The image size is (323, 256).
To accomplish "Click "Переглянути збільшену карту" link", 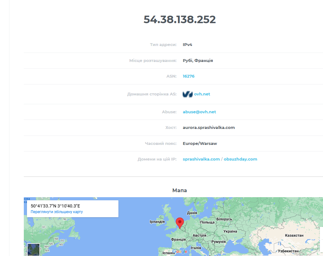I will point(57,212).
